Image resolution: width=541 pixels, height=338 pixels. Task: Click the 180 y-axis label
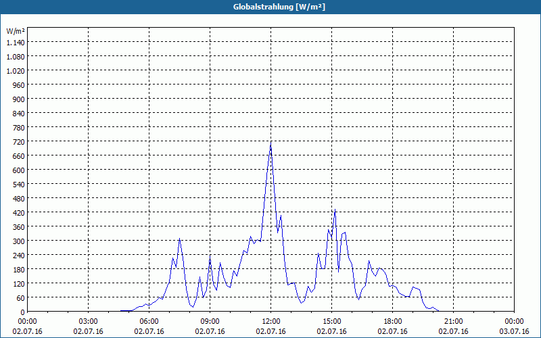click(19, 269)
